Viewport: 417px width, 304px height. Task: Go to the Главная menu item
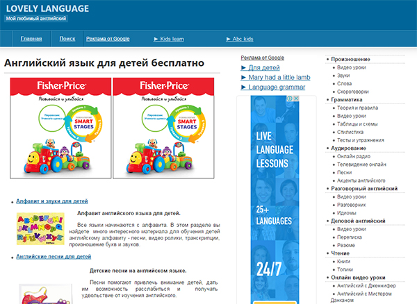click(31, 39)
